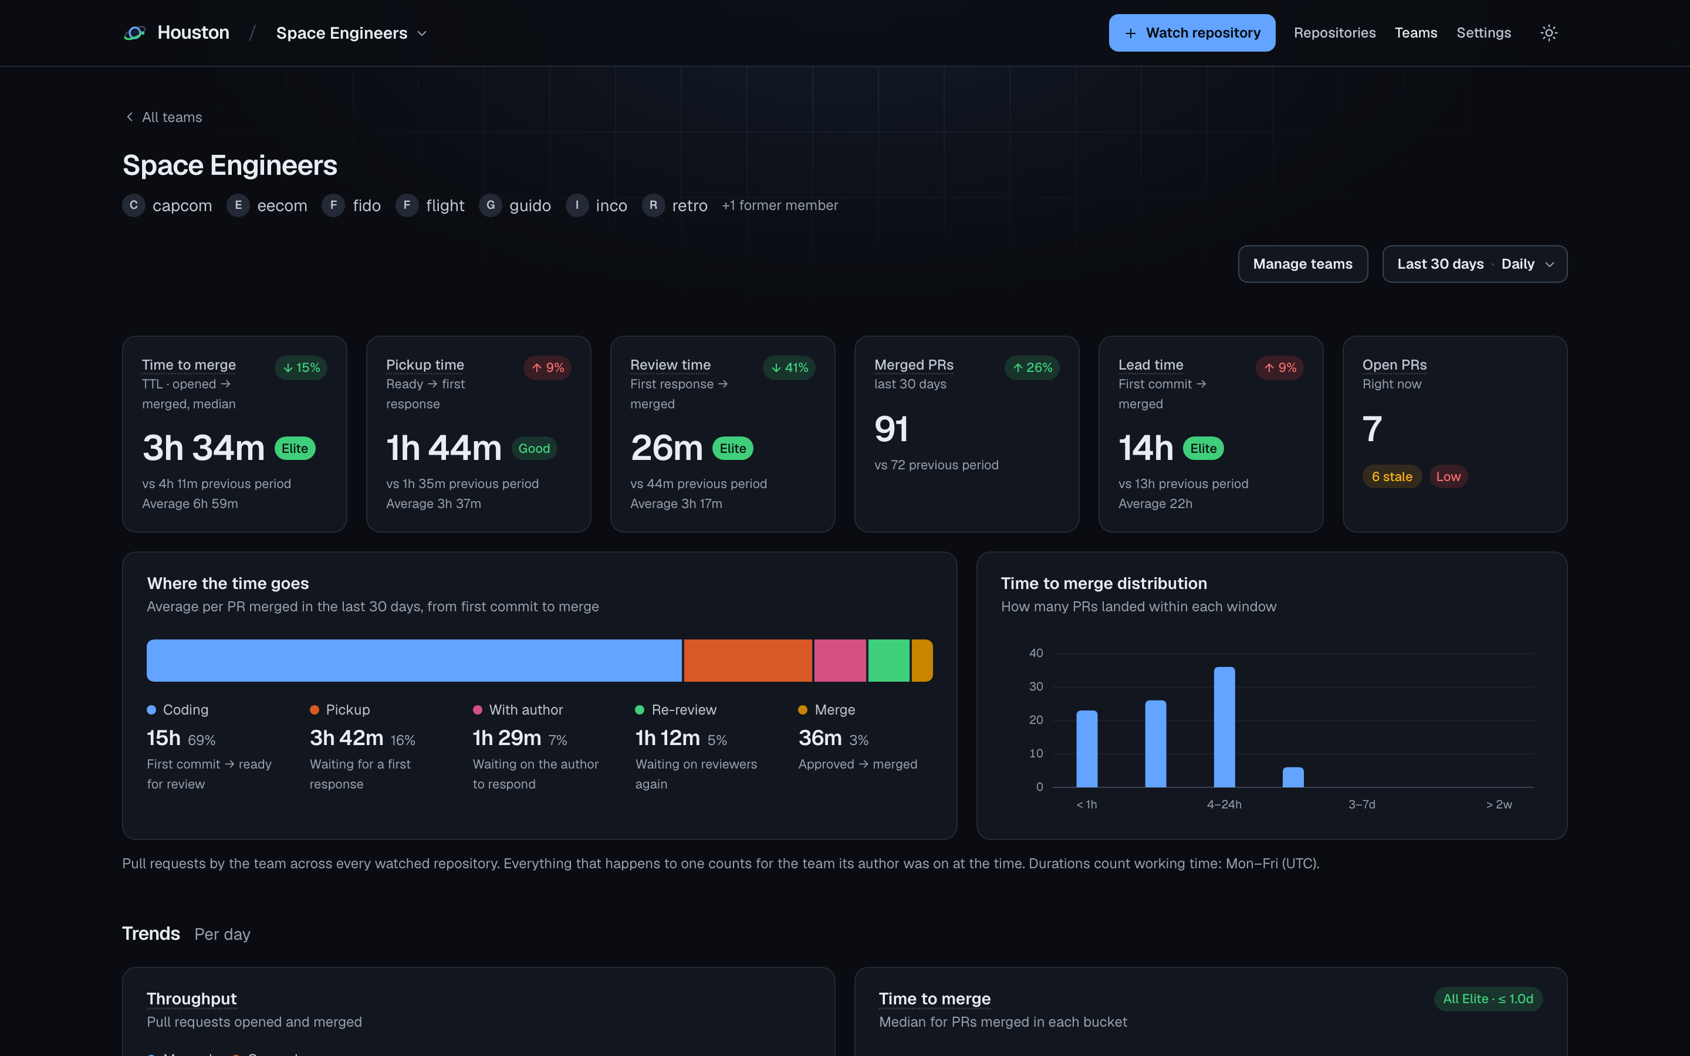Click the 26% increase badge on Merged PRs

[1032, 368]
